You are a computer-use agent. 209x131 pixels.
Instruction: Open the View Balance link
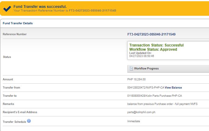[173, 88]
